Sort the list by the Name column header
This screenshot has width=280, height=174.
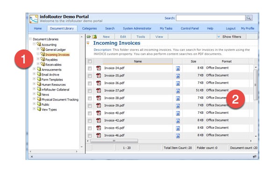(x=138, y=61)
